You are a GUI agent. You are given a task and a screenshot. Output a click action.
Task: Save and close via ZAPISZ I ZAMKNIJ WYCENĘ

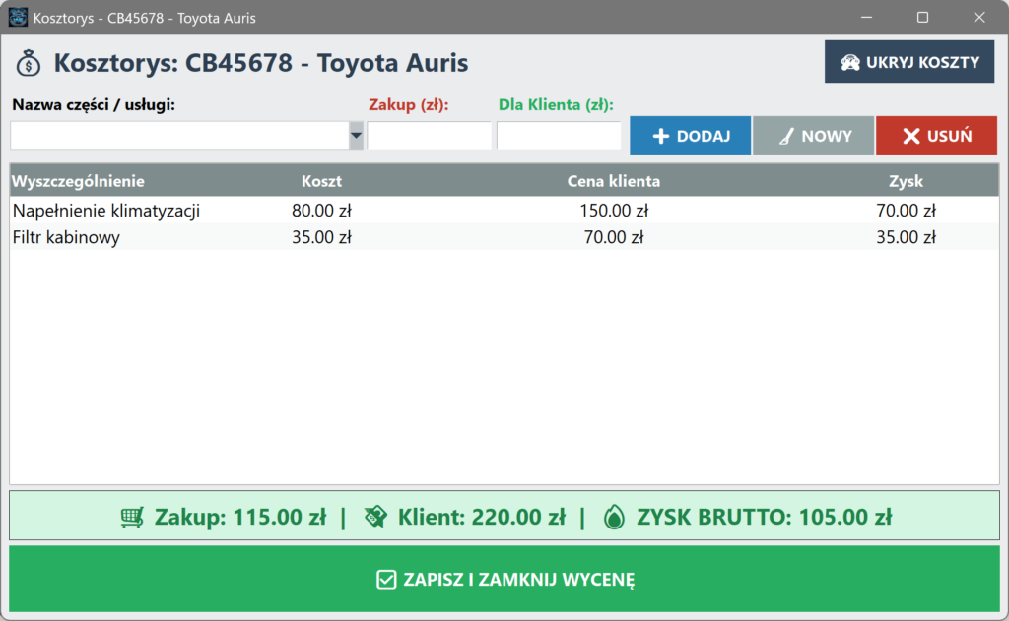click(504, 579)
